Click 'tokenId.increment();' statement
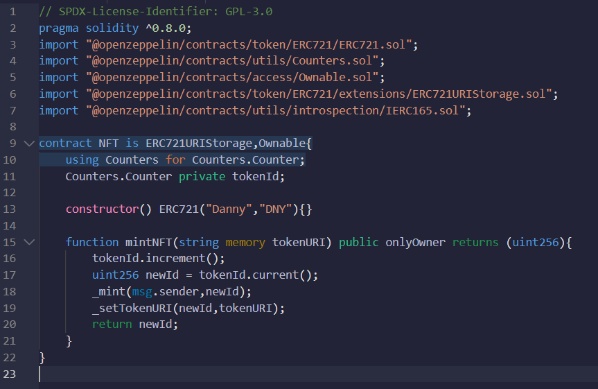The width and height of the screenshot is (598, 389). coord(159,259)
